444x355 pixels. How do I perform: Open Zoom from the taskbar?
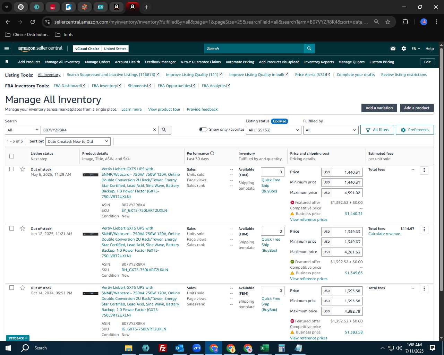click(197, 348)
